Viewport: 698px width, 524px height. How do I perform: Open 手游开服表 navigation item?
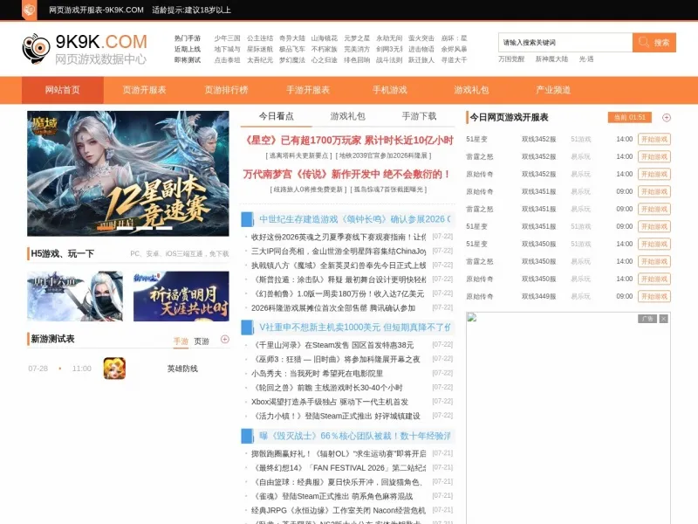308,90
